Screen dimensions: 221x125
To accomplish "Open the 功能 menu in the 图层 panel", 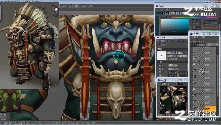I will pos(203,37).
